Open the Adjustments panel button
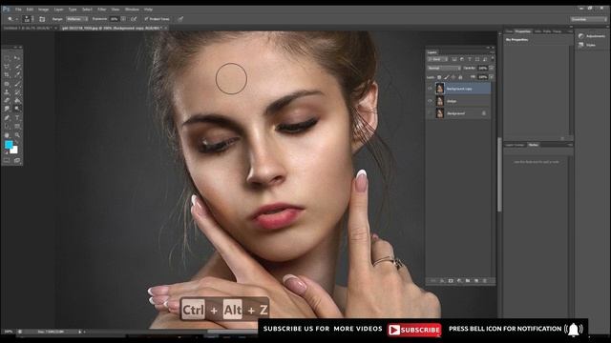The image size is (611, 343). [x=592, y=36]
